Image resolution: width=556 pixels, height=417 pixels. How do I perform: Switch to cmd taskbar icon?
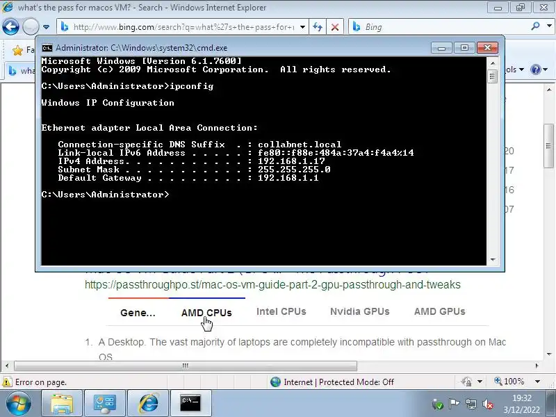[190, 403]
